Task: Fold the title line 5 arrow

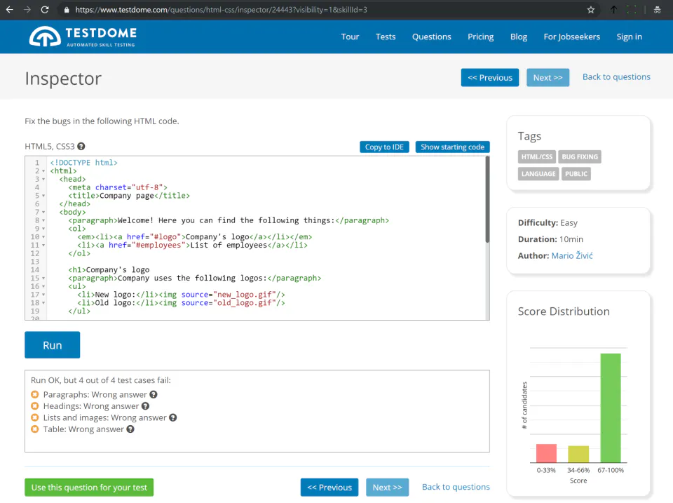Action: pos(43,196)
